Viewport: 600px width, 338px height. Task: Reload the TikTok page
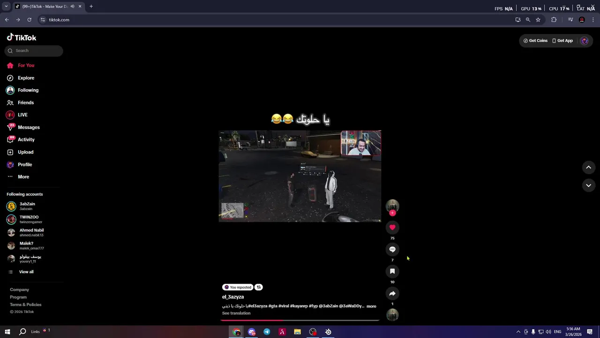[x=29, y=20]
